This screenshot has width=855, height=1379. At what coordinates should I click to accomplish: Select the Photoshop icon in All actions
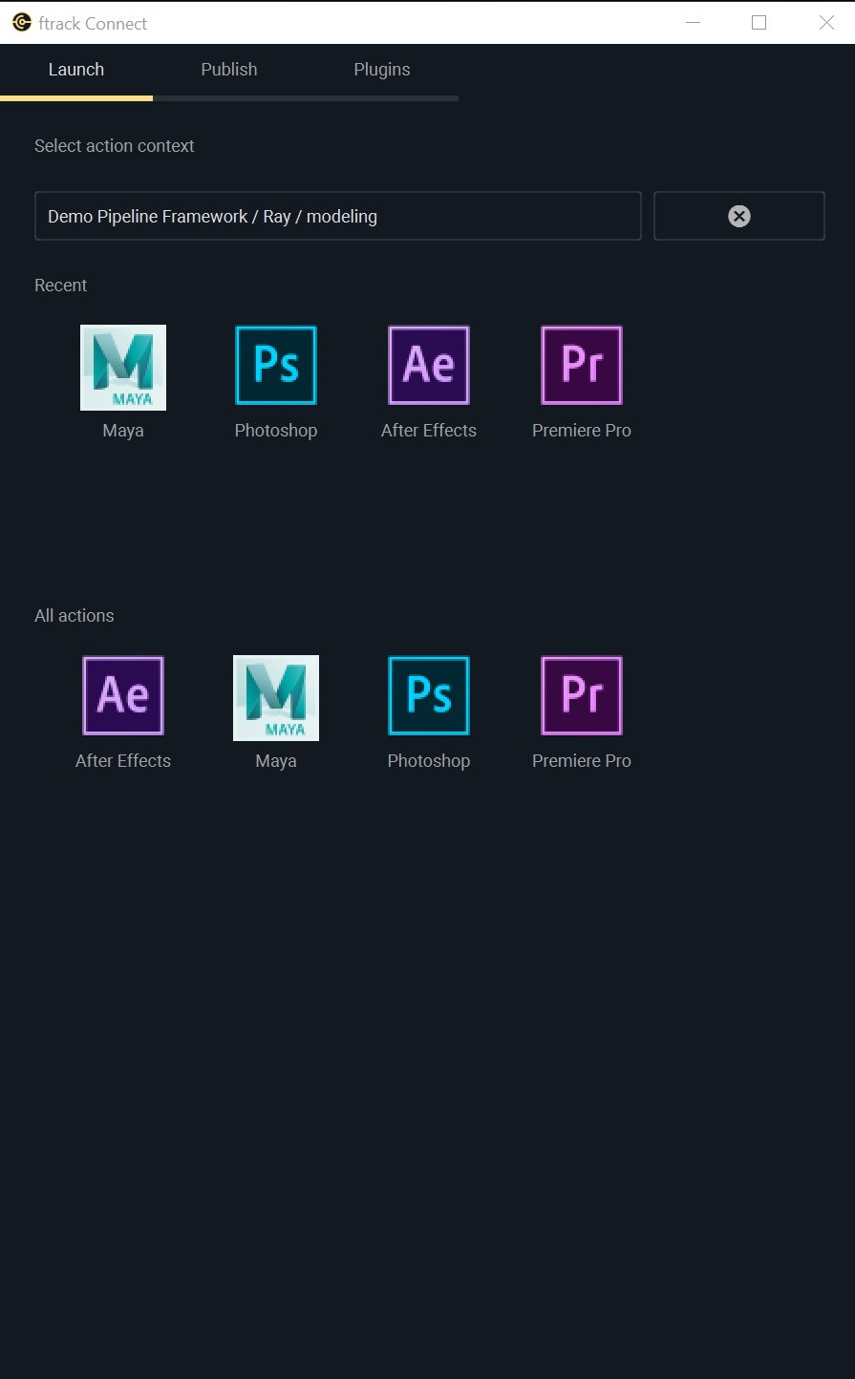(429, 696)
